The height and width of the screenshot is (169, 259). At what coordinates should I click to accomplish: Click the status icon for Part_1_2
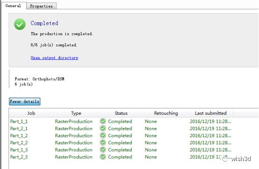[103, 135]
